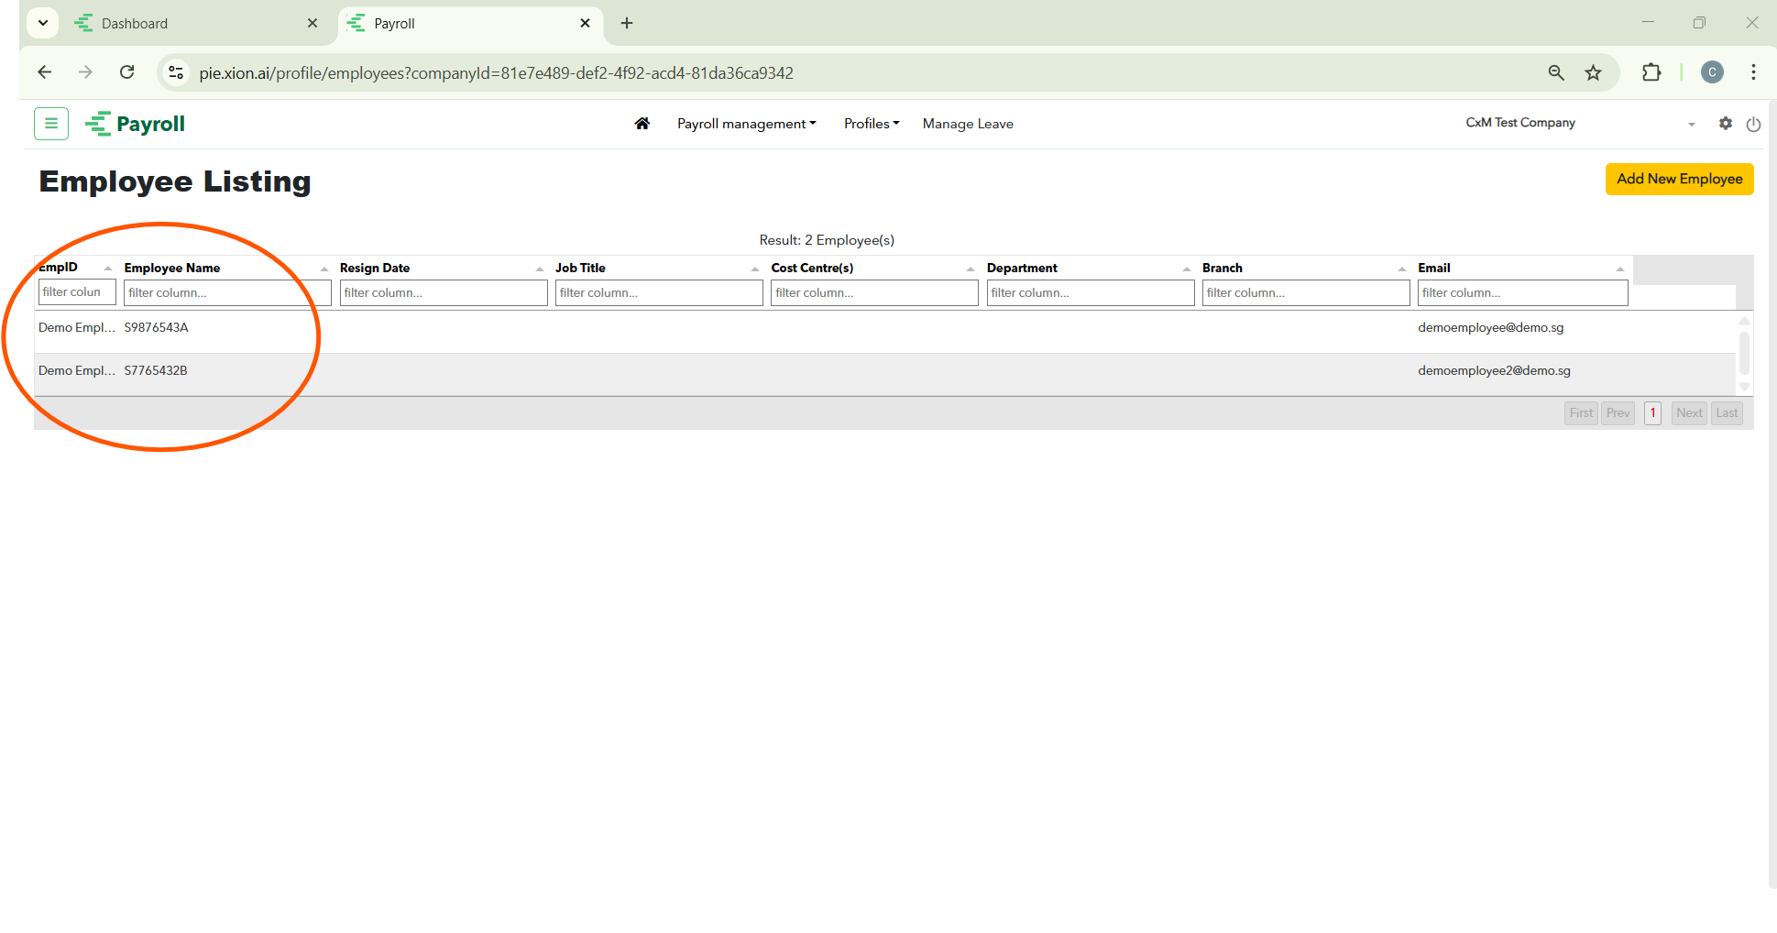
Task: Select the employee row S7765432B
Action: 156,371
